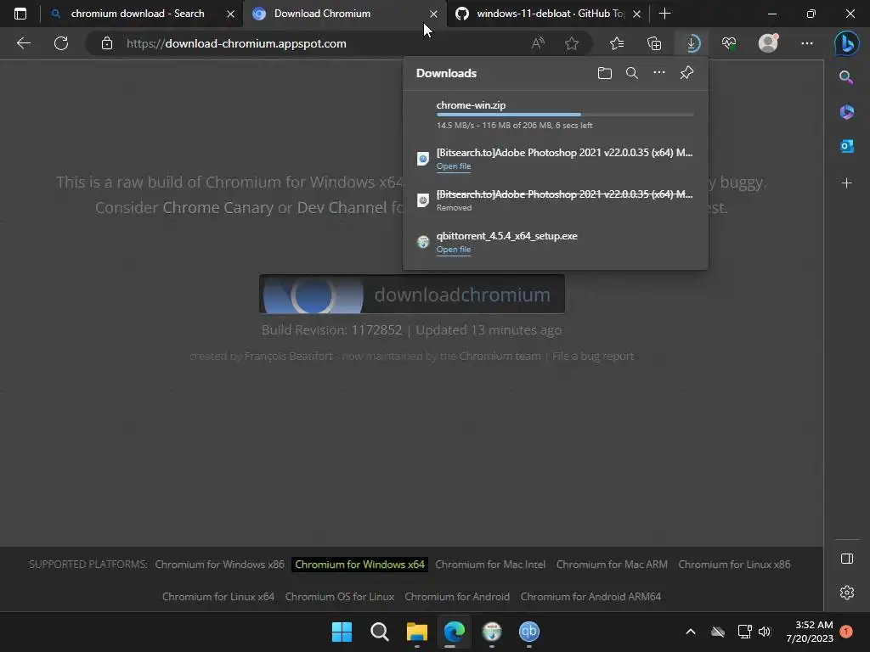Open file for qbittorrent setup exe
Screen dimensions: 870x652
[454, 250]
